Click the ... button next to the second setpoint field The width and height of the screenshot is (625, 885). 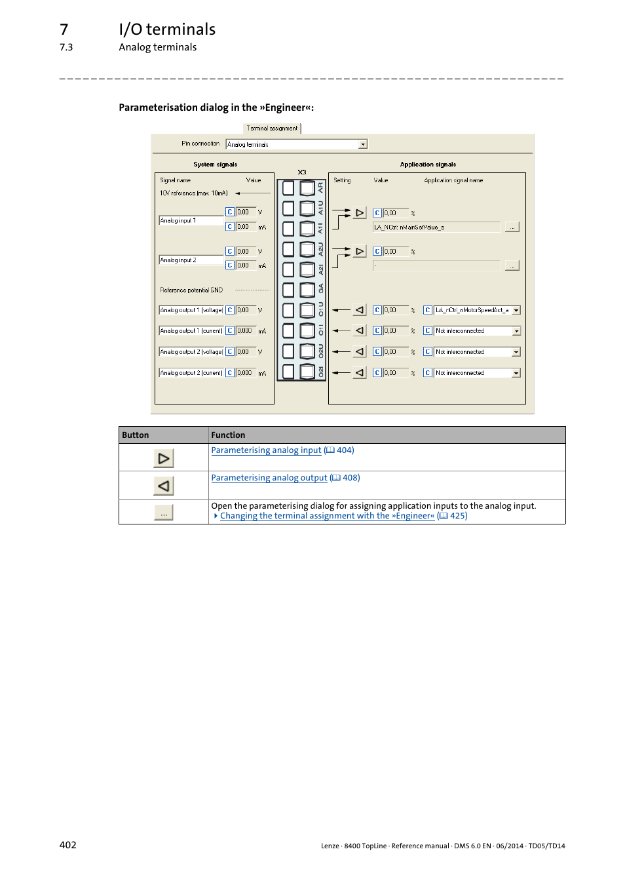pos(512,265)
